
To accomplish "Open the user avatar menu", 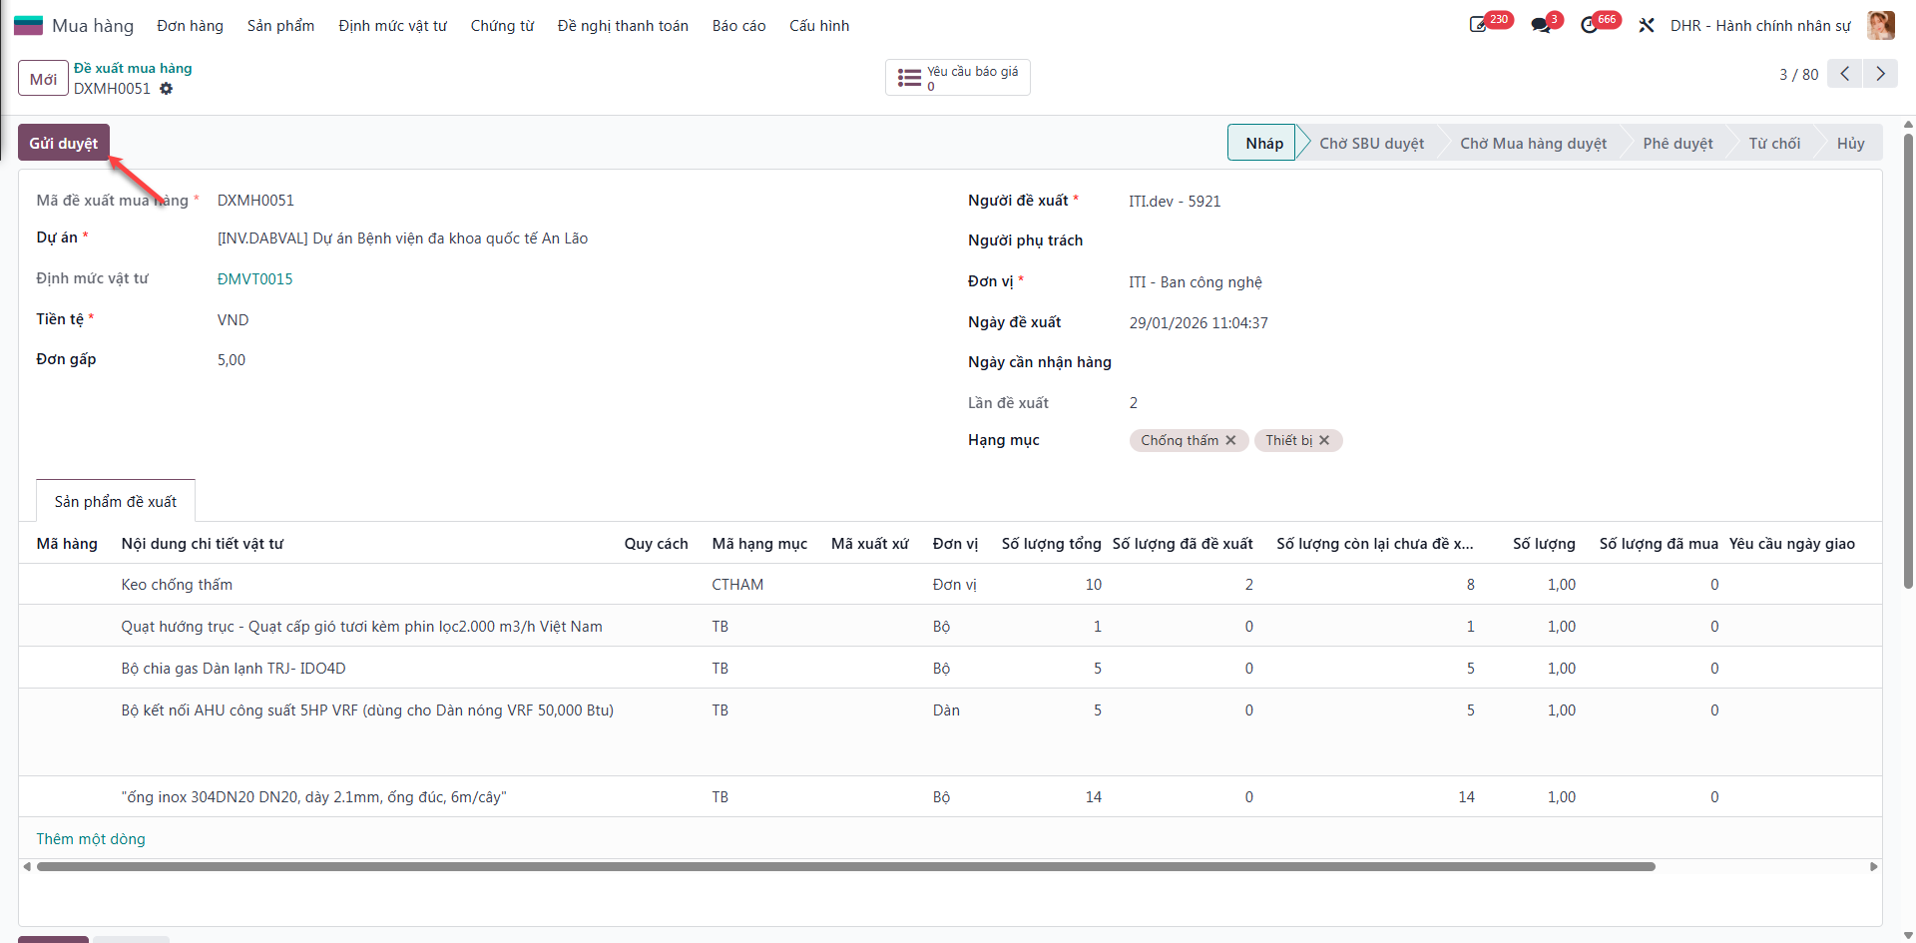I will pyautogui.click(x=1881, y=25).
